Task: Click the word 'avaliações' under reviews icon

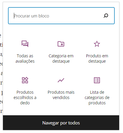Action: pos(25,61)
